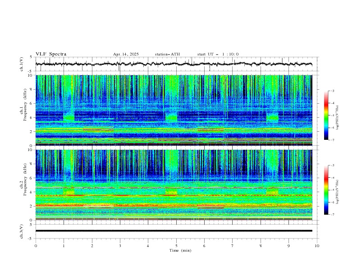Screen dimensions: 357x276
Task: Click the ch.1 PSD color bar
Action: pyautogui.click(x=326, y=115)
